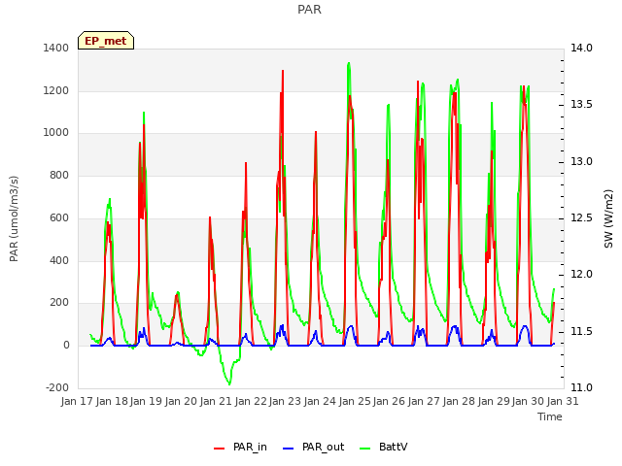622x466 pixels.
Task: Click the 400 left axis value
Action: click(59, 260)
